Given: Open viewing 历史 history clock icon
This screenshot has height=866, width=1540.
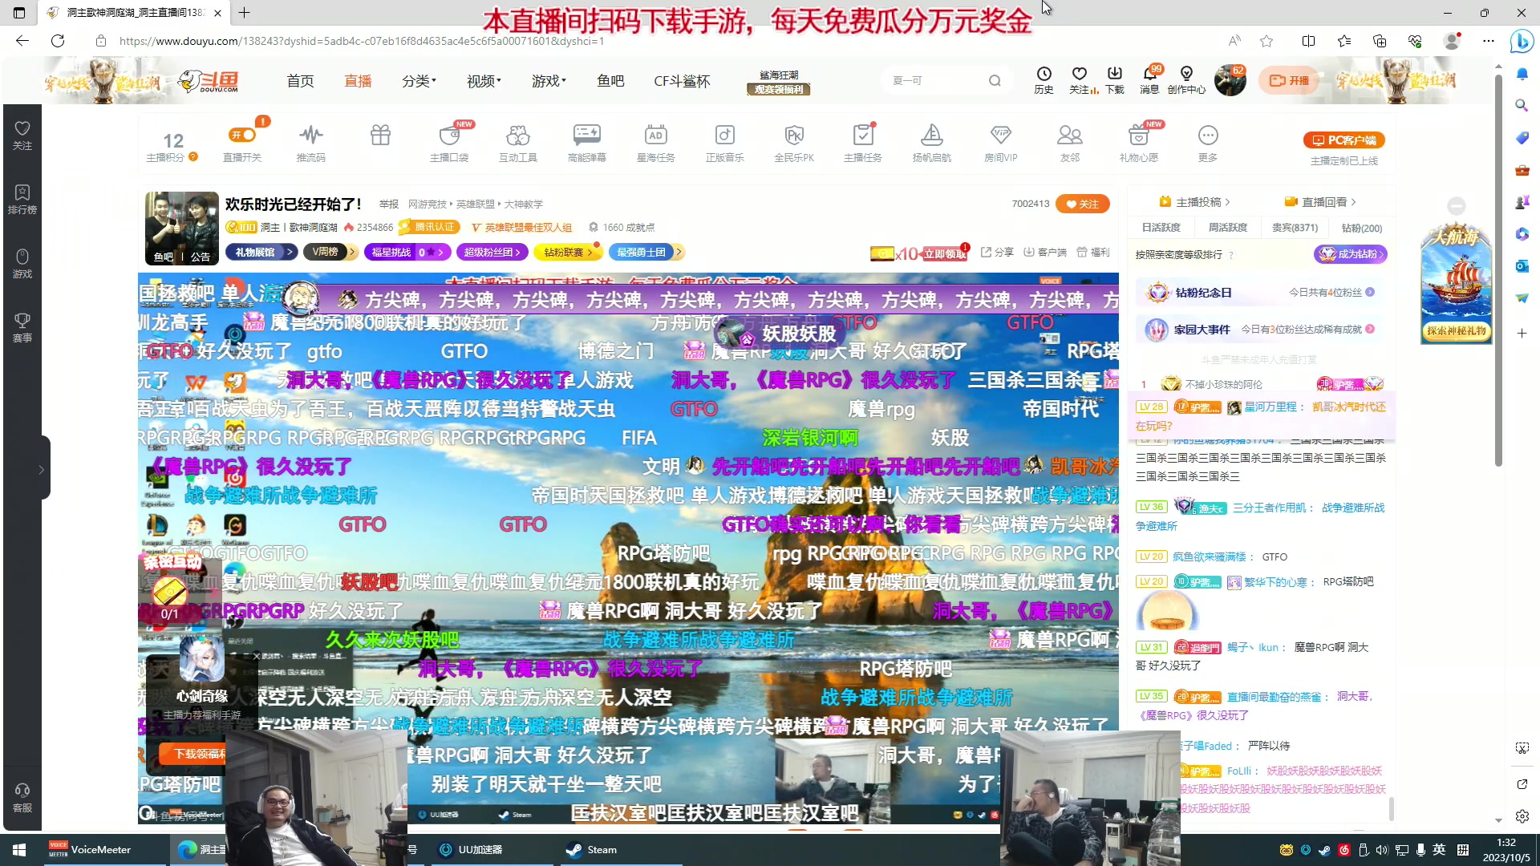Looking at the screenshot, I should coord(1044,80).
